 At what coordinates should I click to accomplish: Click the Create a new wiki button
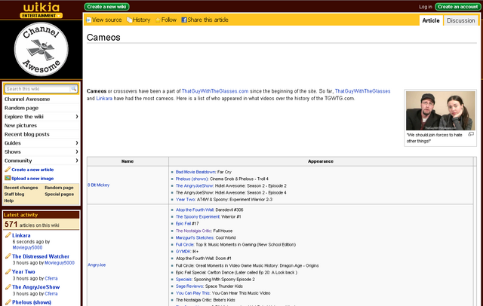(x=106, y=7)
